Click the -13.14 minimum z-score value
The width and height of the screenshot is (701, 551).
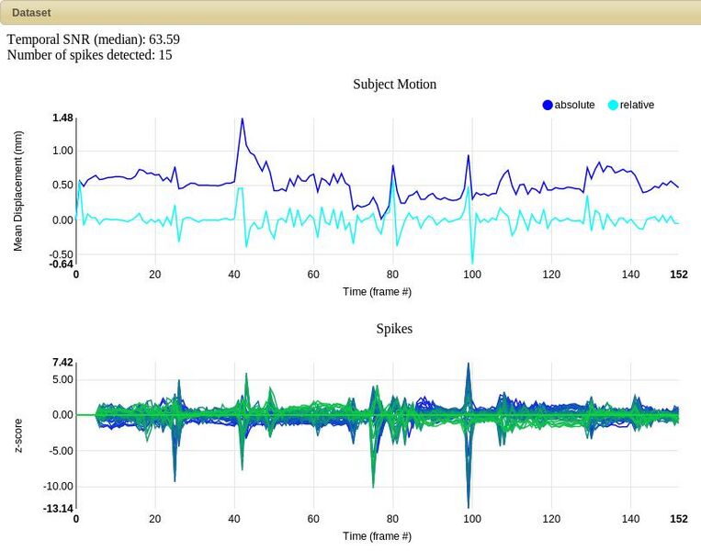59,509
